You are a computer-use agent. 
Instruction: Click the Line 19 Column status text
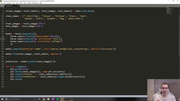point(8,96)
